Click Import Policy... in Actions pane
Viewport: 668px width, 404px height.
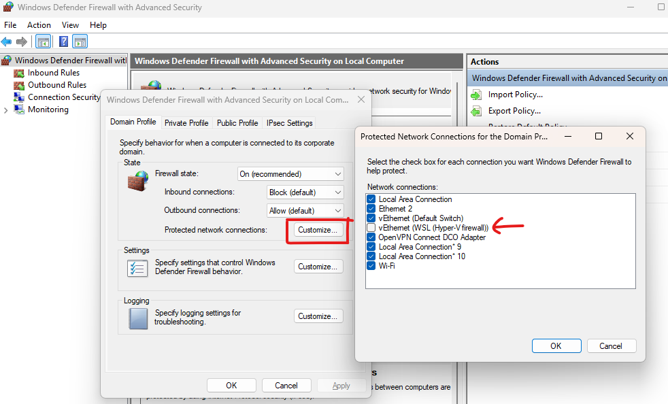516,95
